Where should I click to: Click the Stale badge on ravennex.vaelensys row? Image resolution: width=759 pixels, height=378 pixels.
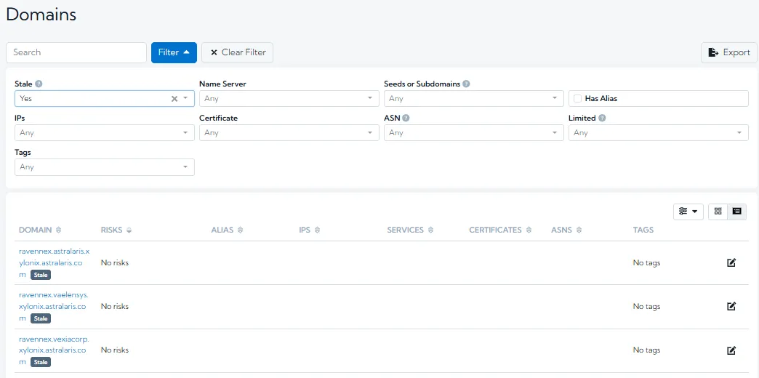coord(41,318)
